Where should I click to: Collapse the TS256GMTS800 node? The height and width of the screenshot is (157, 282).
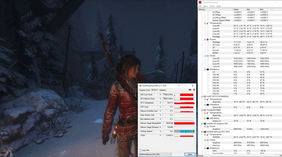point(202,110)
